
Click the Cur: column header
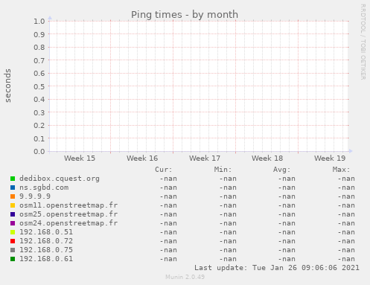coord(164,170)
